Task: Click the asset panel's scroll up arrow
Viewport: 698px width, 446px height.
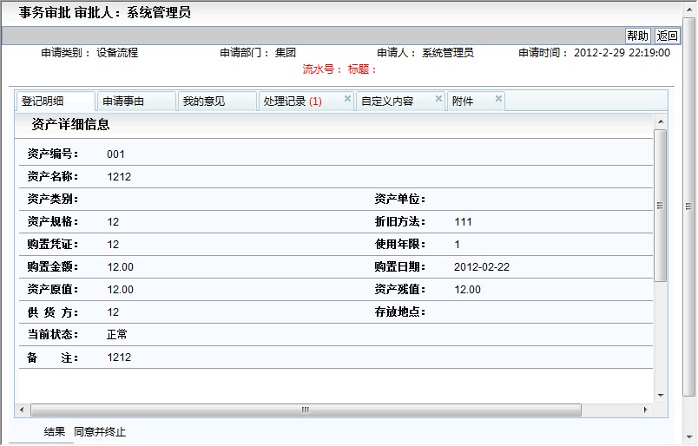Action: click(x=661, y=121)
